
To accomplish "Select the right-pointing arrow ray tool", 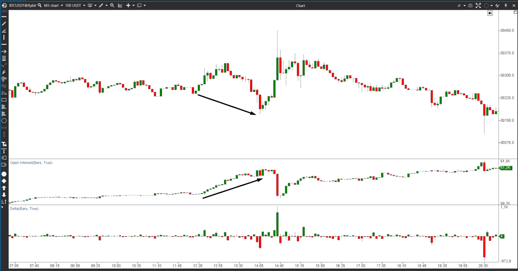I will (x=4, y=51).
